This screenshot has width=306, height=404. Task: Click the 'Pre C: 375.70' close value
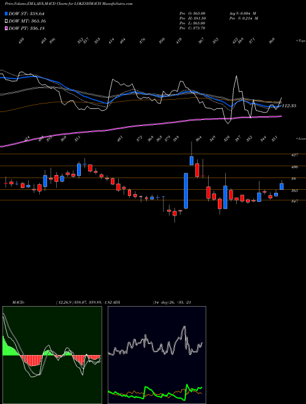coord(192,28)
